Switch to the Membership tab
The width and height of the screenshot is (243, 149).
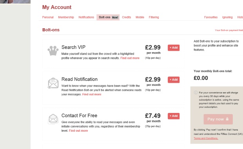[x=66, y=17]
